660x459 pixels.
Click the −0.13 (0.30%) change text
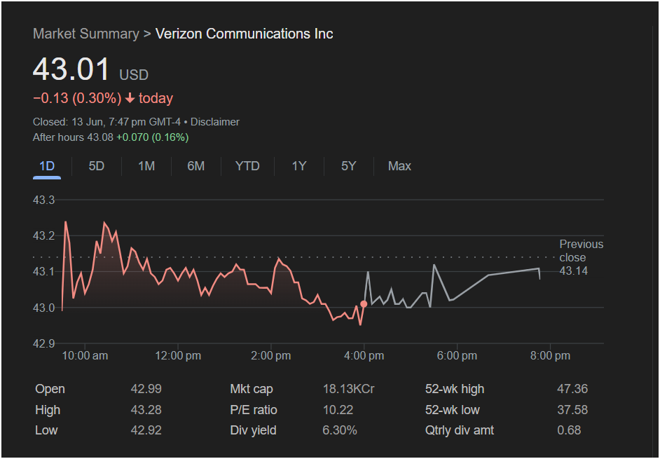(77, 99)
